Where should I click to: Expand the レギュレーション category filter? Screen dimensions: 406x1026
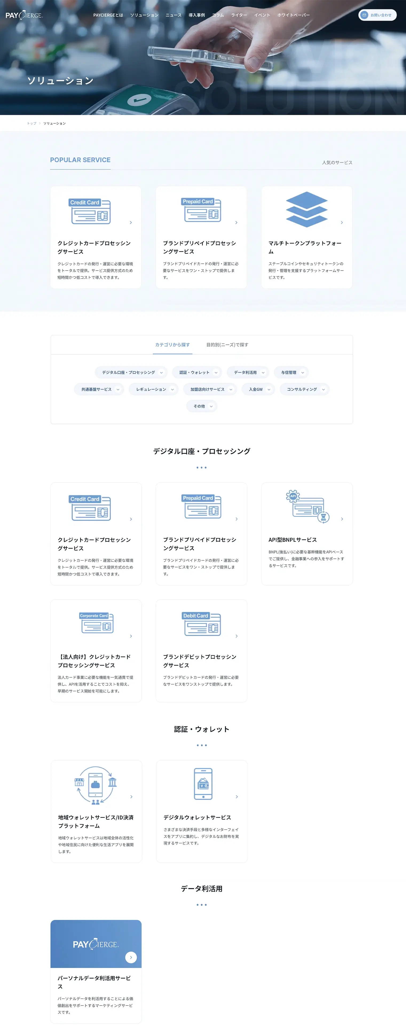[x=154, y=389]
